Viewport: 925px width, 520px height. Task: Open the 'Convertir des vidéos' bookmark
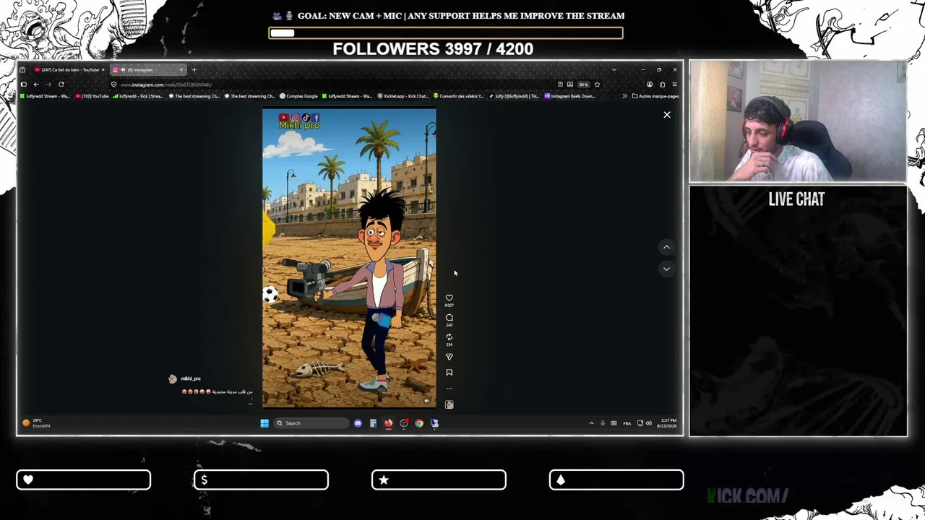pos(458,96)
